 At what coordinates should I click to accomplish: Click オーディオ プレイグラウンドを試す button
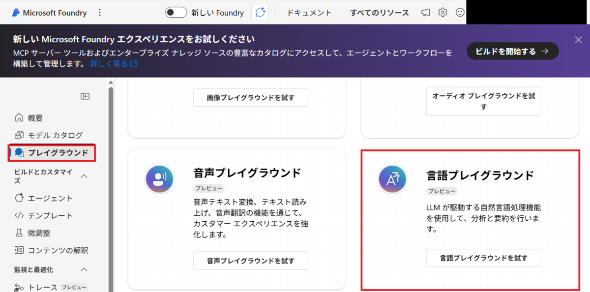pos(484,101)
